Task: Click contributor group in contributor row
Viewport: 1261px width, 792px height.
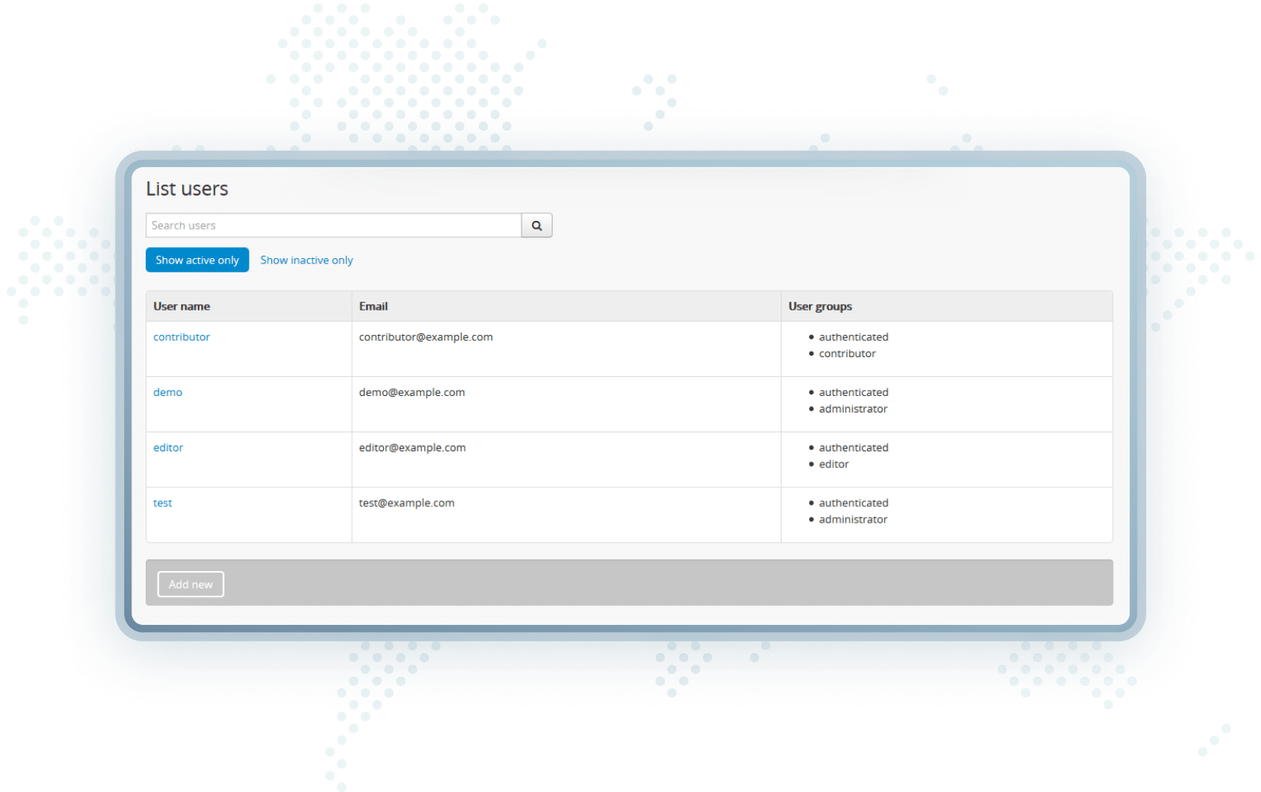Action: coord(847,353)
